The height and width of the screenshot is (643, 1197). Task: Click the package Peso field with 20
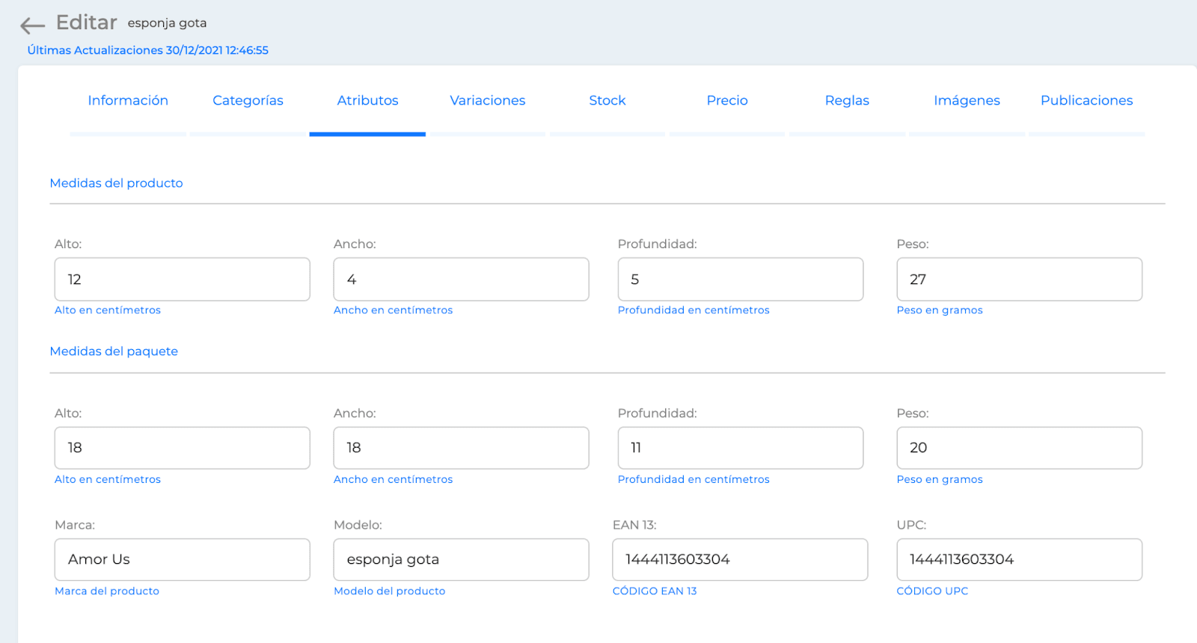(x=1020, y=448)
